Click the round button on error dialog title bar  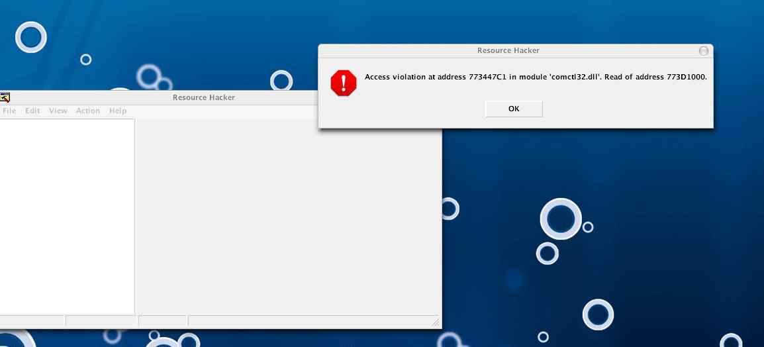pos(704,51)
